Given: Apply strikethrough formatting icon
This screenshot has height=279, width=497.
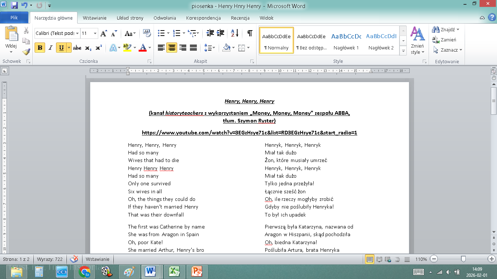Looking at the screenshot, I should 77,48.
